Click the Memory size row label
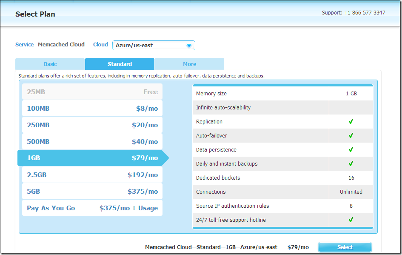Viewport: 402px width, 255px height. coord(211,94)
